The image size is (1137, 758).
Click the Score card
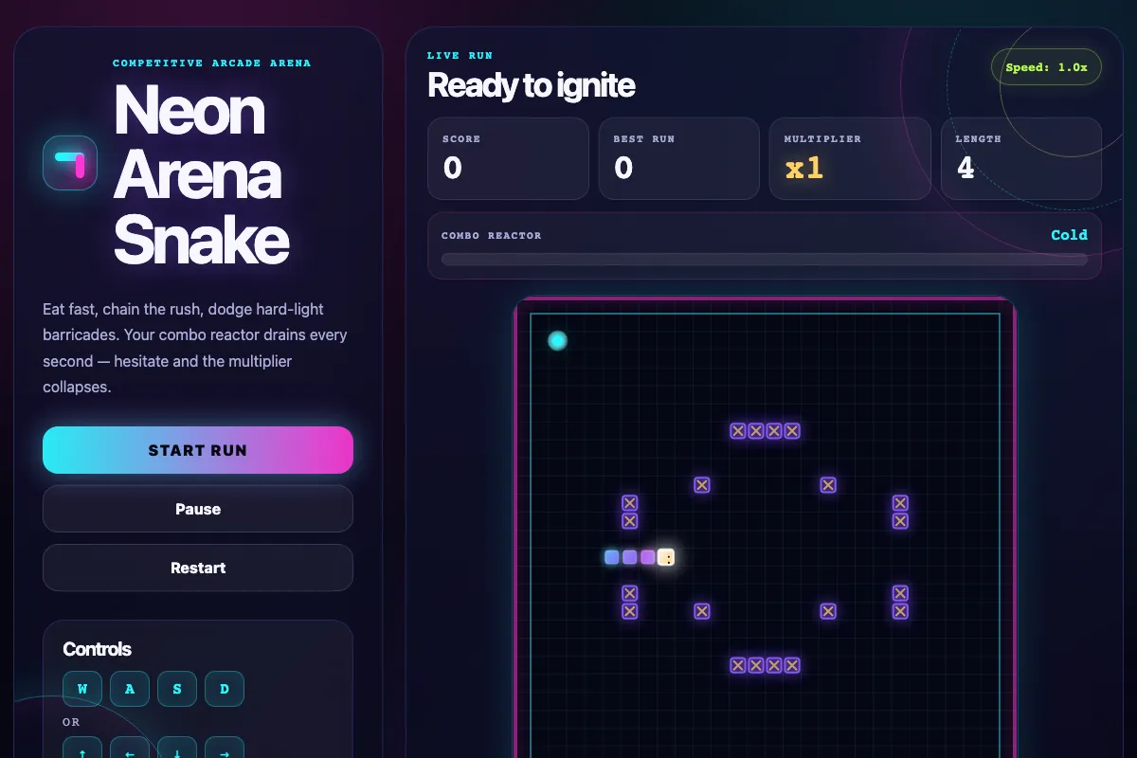point(508,158)
